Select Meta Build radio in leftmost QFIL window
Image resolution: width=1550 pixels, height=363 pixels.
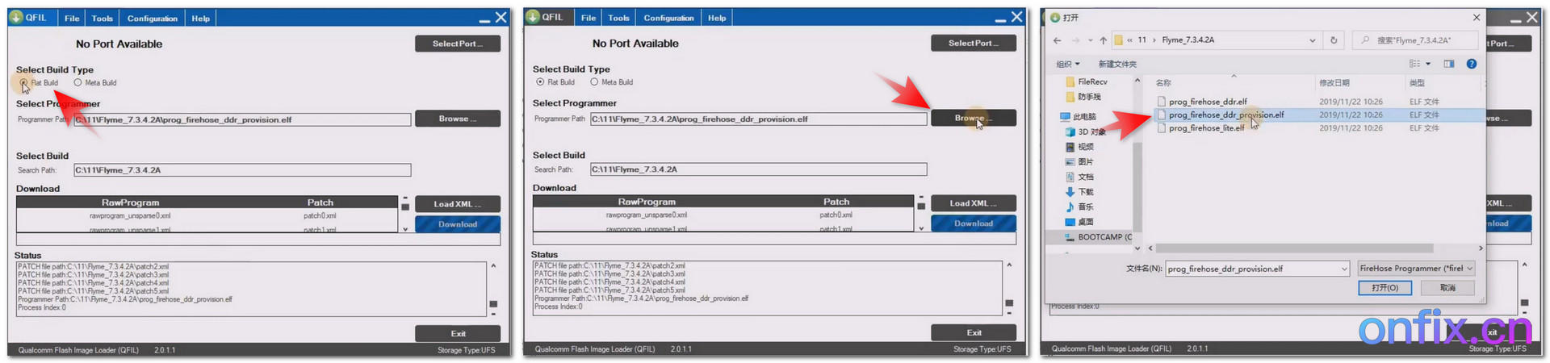tap(78, 82)
